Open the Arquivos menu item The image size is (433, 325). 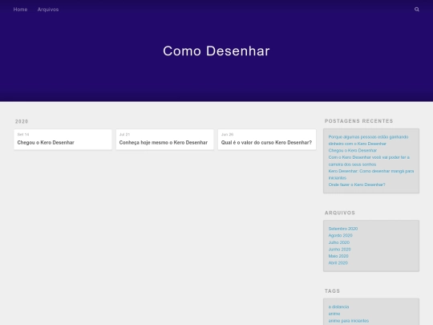pyautogui.click(x=48, y=10)
